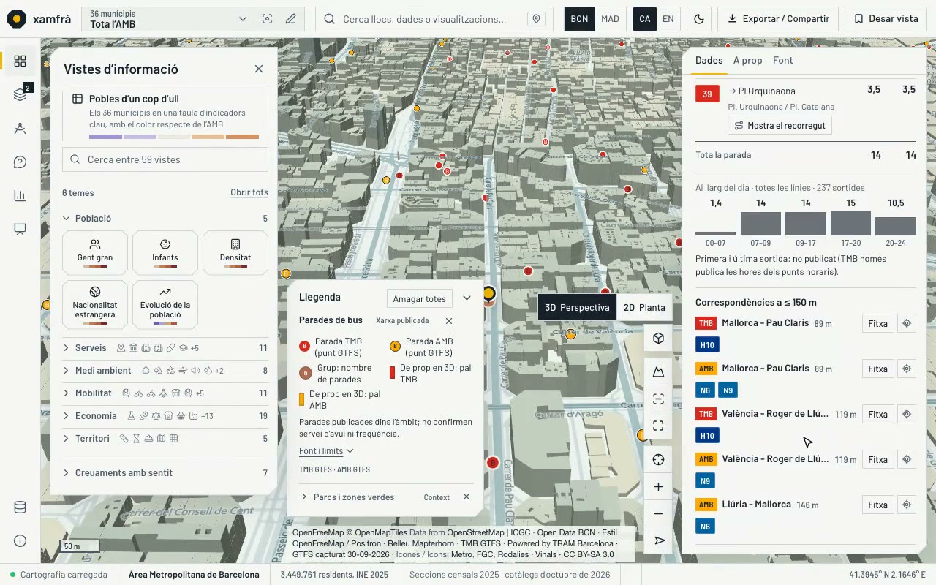Click the 3D buildings cube map control
The height and width of the screenshot is (585, 936).
point(658,339)
